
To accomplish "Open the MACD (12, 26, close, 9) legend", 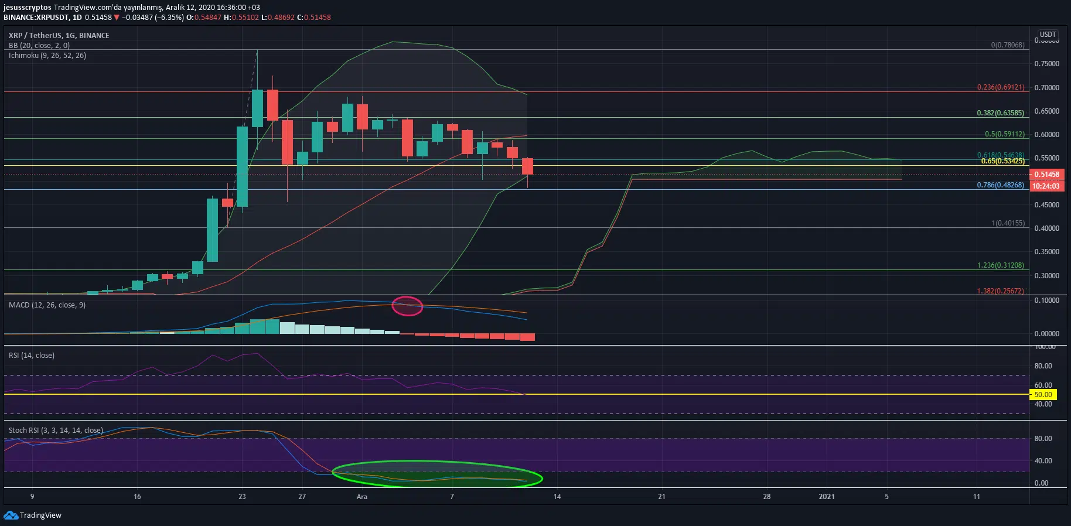I will point(47,305).
